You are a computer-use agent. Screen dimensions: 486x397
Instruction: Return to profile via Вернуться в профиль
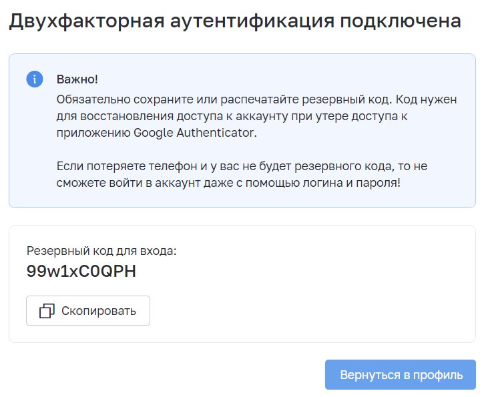(x=400, y=375)
